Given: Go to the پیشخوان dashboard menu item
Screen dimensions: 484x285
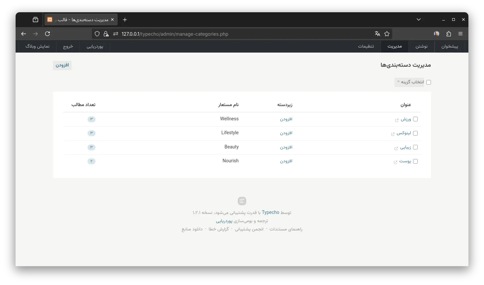Looking at the screenshot, I should 450,46.
